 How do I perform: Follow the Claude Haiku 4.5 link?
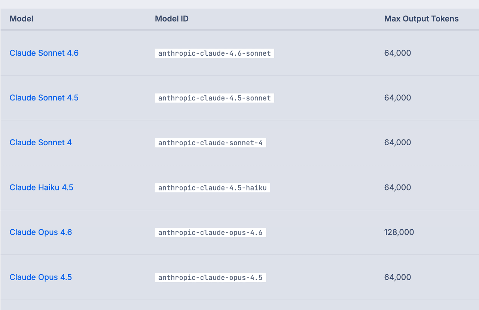coord(42,187)
